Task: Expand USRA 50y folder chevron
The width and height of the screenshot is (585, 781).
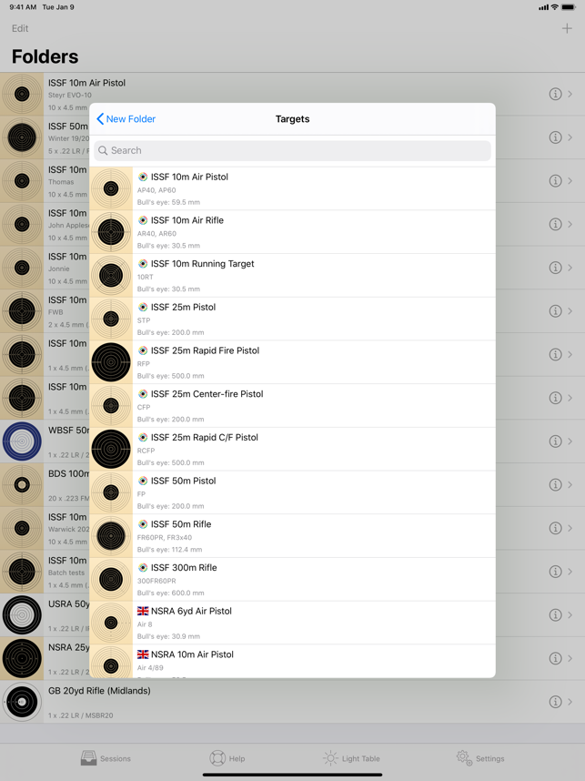Action: click(570, 614)
